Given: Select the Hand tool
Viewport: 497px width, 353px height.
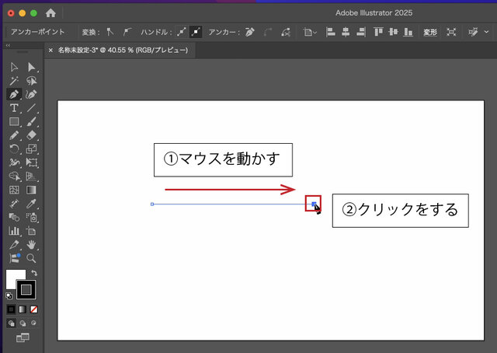Looking at the screenshot, I should pos(31,244).
